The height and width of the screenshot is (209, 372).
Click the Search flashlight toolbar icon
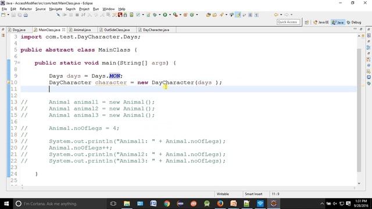click(221, 15)
